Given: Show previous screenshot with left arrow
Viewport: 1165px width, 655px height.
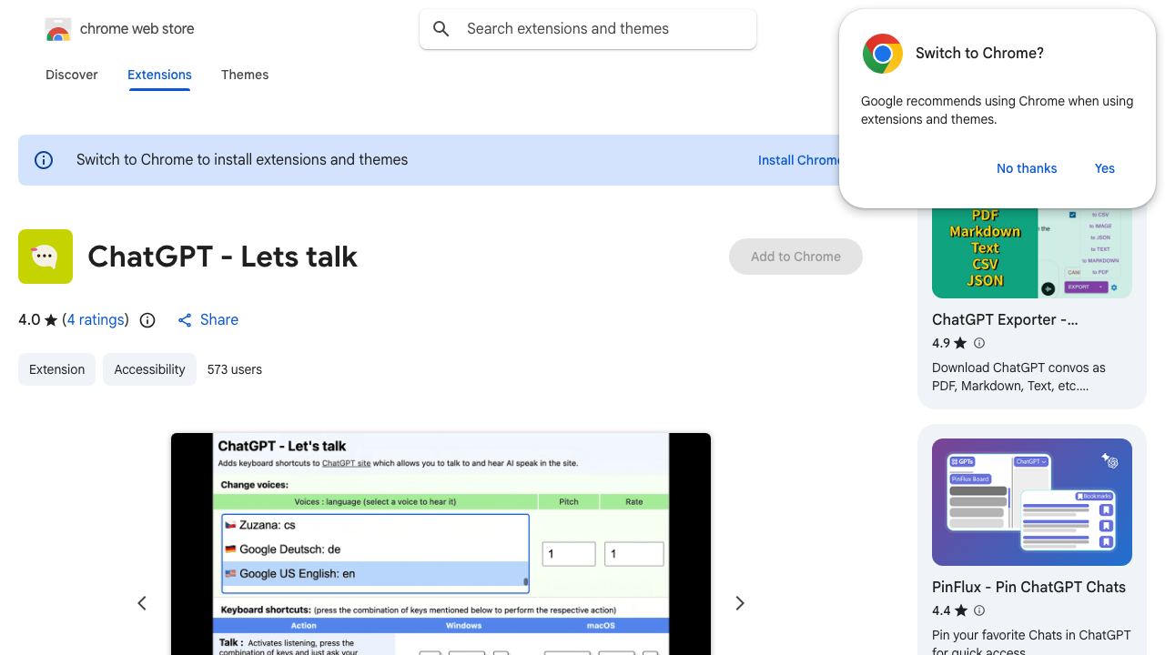Looking at the screenshot, I should coord(142,603).
